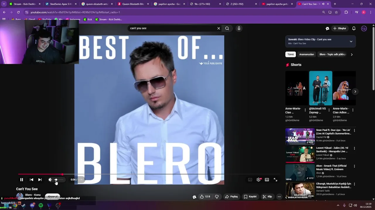Clear the YouTube search box text

coord(219,28)
